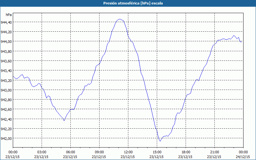Click the 942,00 y-axis label
This screenshot has height=160, width=256.
click(x=6, y=139)
